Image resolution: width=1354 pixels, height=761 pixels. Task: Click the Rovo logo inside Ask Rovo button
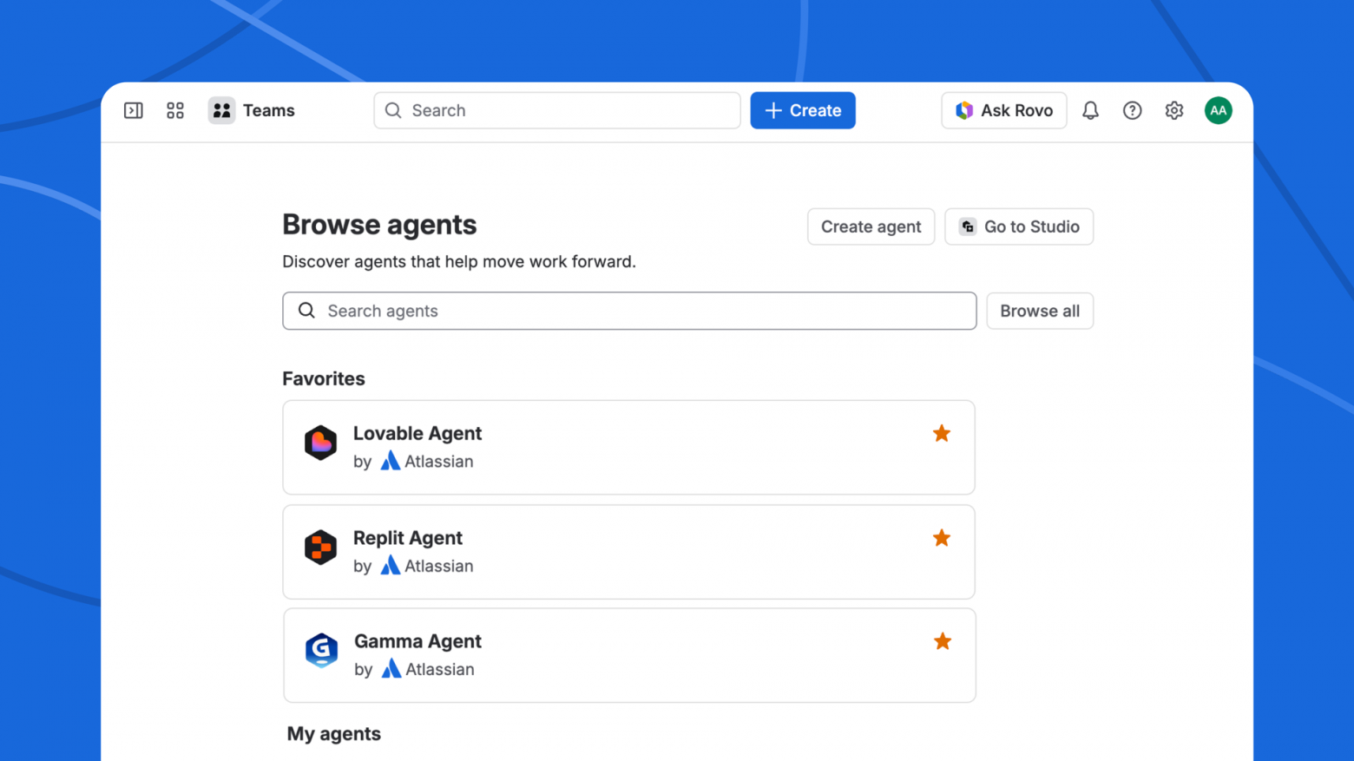point(963,110)
